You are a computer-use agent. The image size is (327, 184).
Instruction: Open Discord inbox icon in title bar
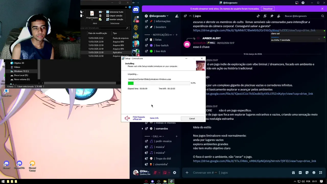(x=297, y=3)
